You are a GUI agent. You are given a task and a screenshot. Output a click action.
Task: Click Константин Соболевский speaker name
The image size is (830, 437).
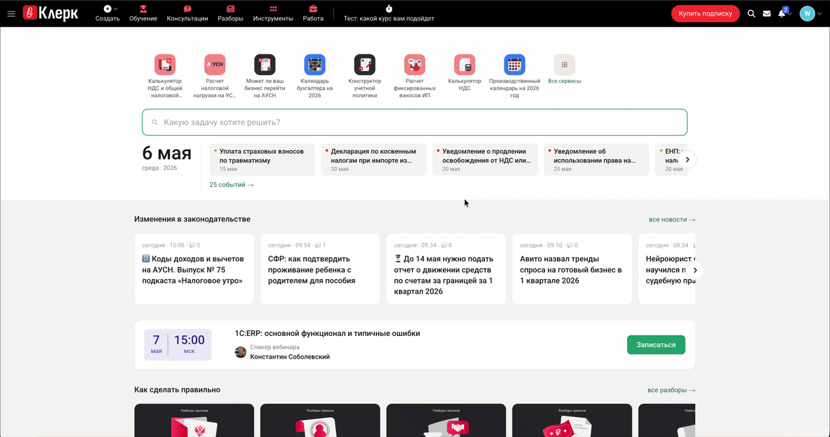(x=290, y=357)
